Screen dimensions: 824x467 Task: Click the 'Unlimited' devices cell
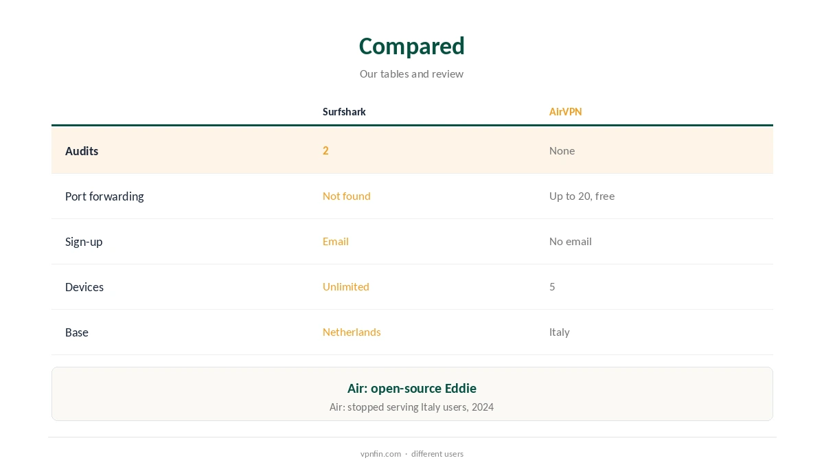[x=346, y=286]
